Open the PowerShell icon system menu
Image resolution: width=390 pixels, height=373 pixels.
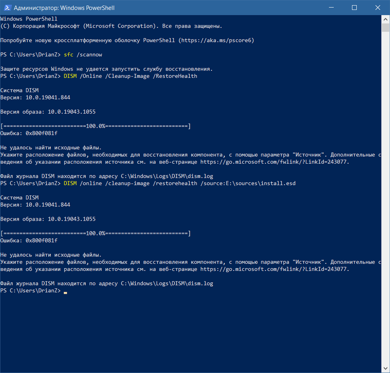(7, 8)
